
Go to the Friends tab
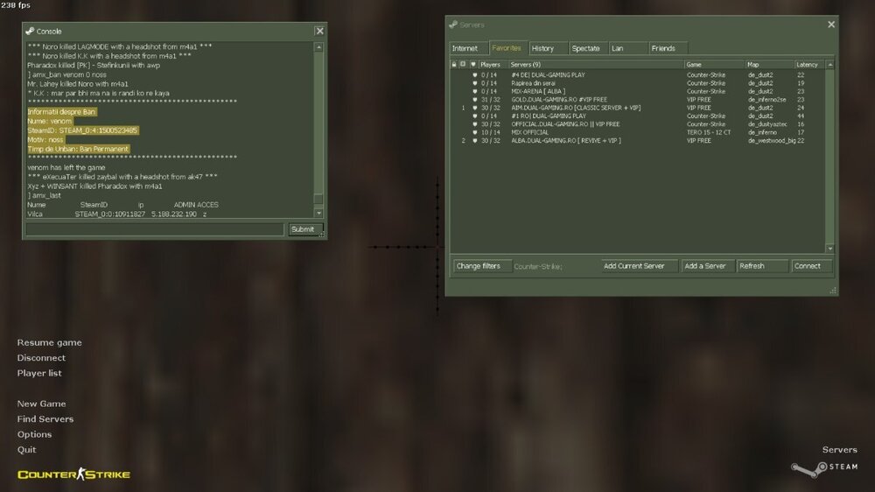(663, 48)
